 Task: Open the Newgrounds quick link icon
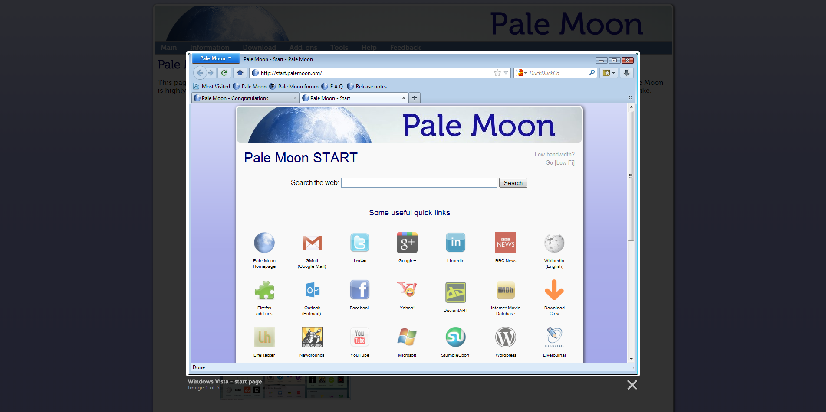pyautogui.click(x=312, y=337)
